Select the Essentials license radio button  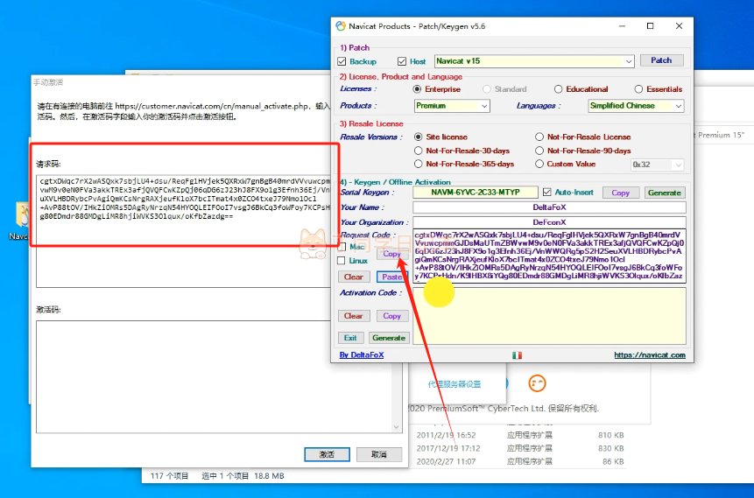(x=638, y=89)
